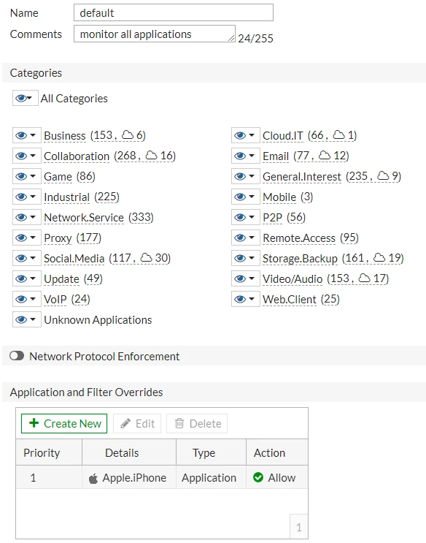Viewport: 426px width, 543px height.
Task: Click the Apple logo icon in overrides table
Action: [93, 478]
